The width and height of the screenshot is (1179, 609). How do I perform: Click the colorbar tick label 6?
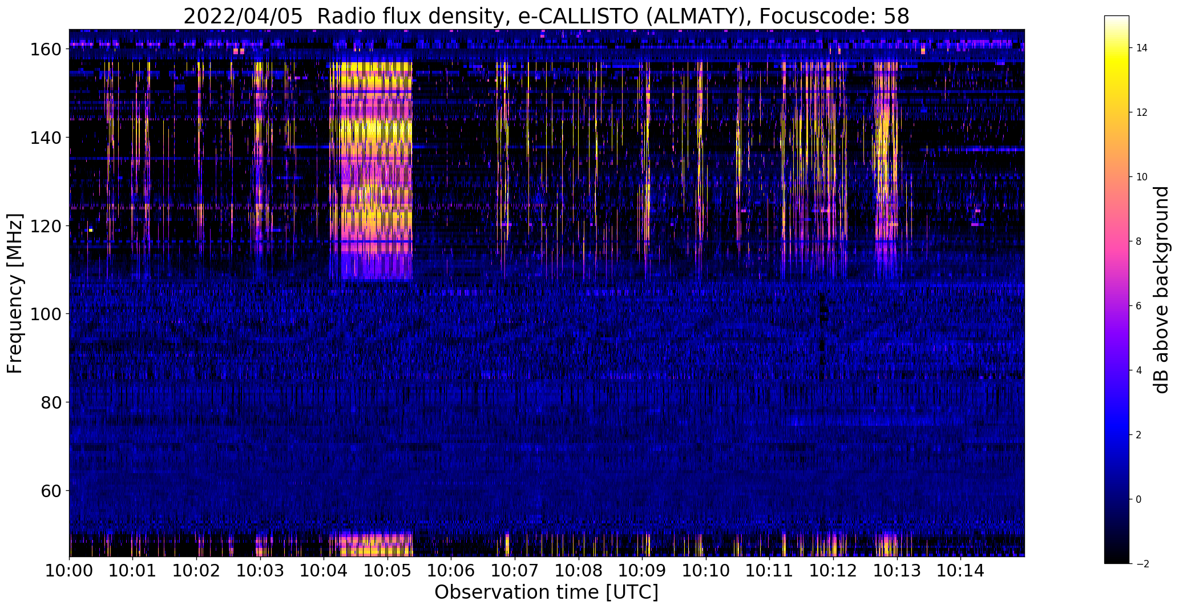click(x=1139, y=306)
